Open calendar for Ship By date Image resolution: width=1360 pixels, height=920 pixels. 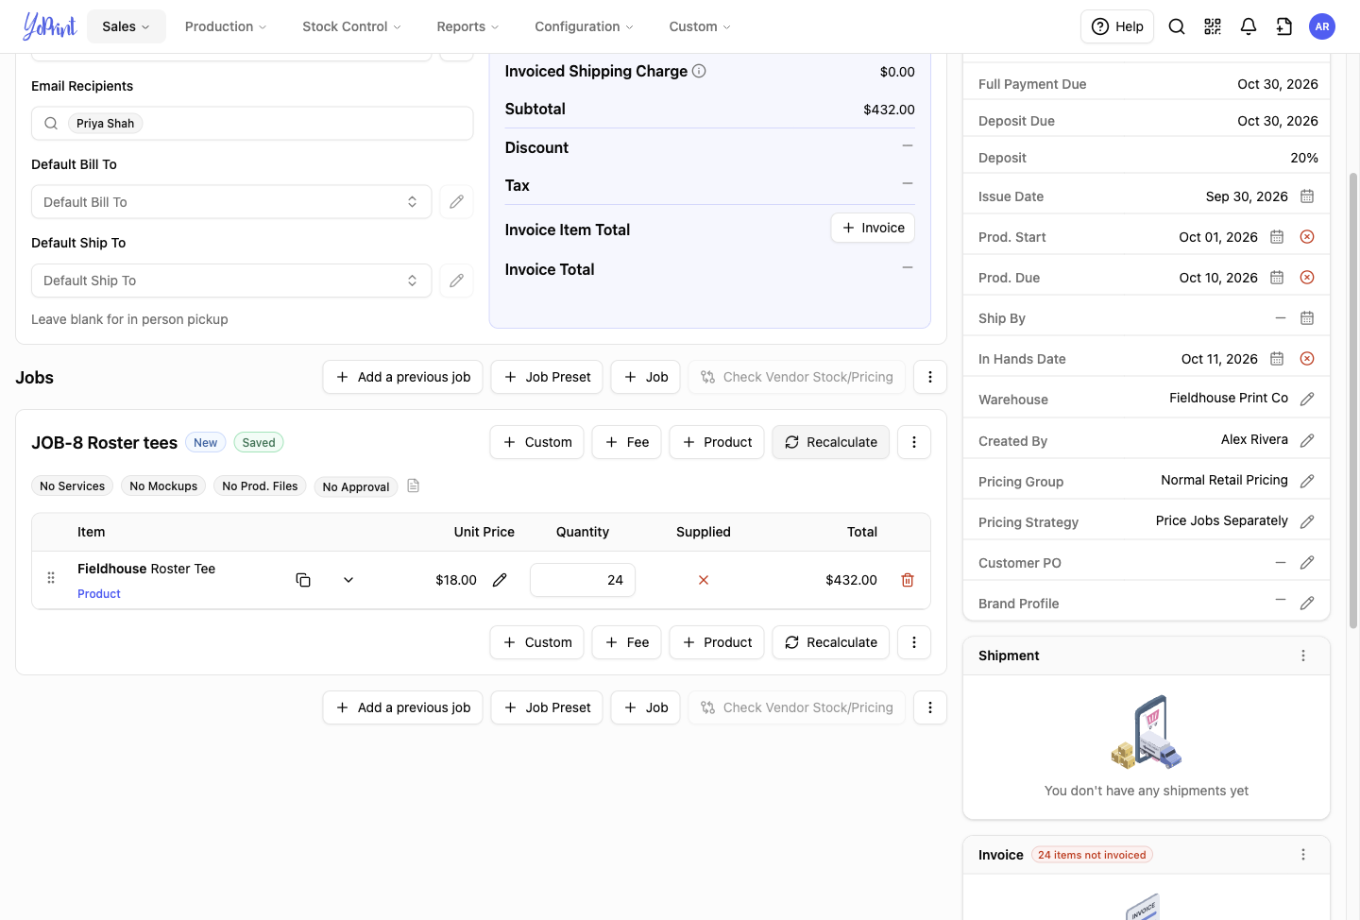point(1307,318)
